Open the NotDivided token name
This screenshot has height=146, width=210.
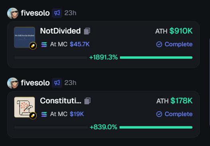click(61, 31)
